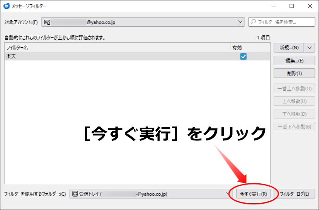Close the メッセージフィルター window
This screenshot has height=210, width=319.
coord(310,6)
